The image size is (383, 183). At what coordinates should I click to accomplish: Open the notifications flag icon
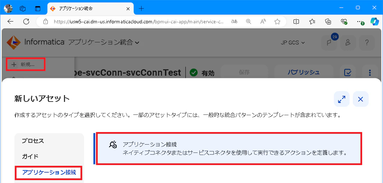329,43
